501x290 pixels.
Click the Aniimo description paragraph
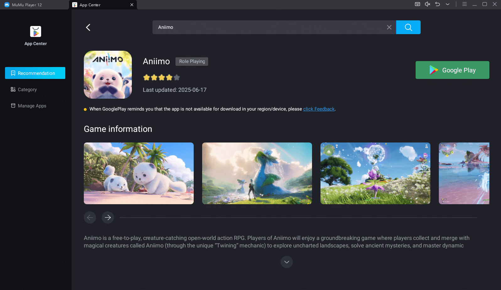click(x=277, y=242)
